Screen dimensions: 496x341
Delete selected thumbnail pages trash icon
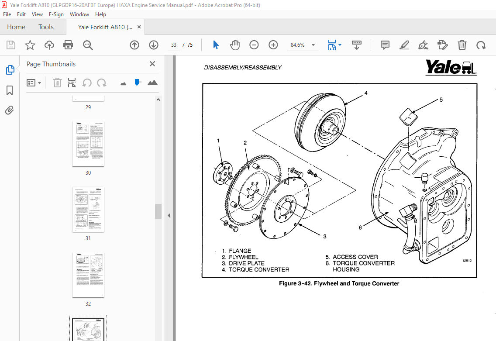click(57, 83)
